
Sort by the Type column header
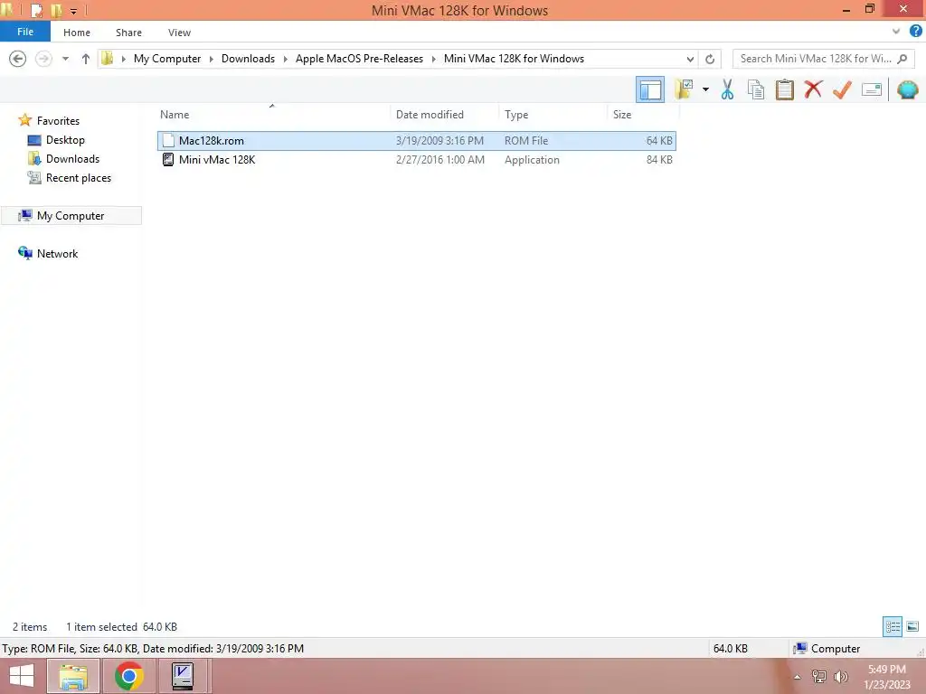click(x=516, y=115)
